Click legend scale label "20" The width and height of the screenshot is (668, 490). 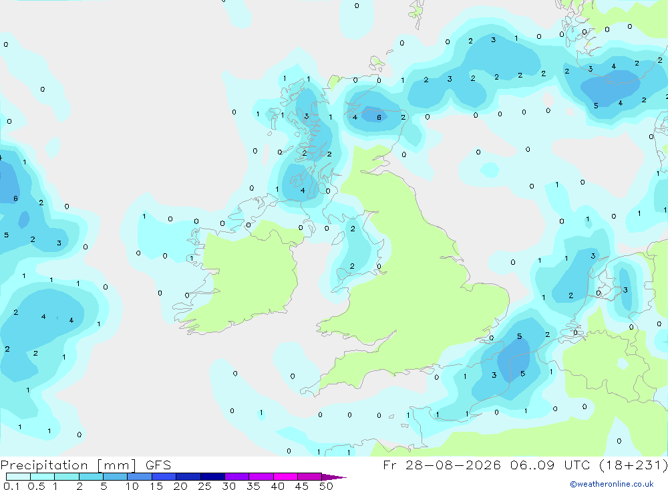point(180,486)
